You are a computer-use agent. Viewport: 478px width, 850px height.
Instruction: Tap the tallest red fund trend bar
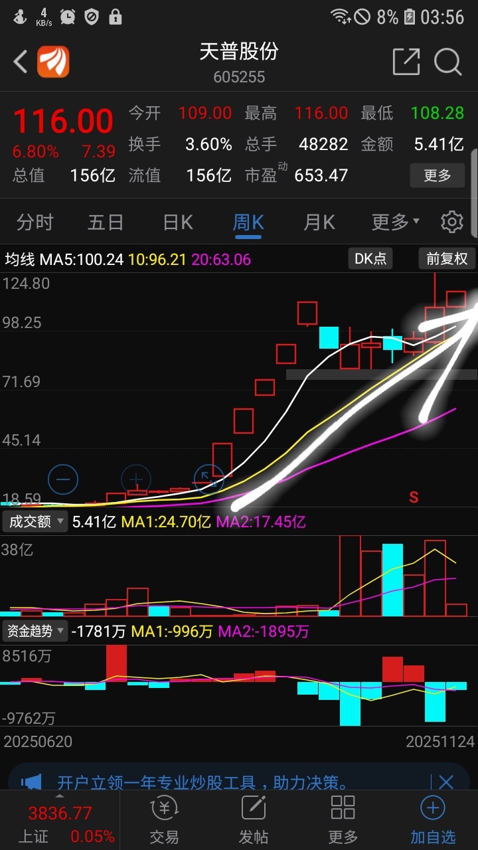click(x=116, y=663)
